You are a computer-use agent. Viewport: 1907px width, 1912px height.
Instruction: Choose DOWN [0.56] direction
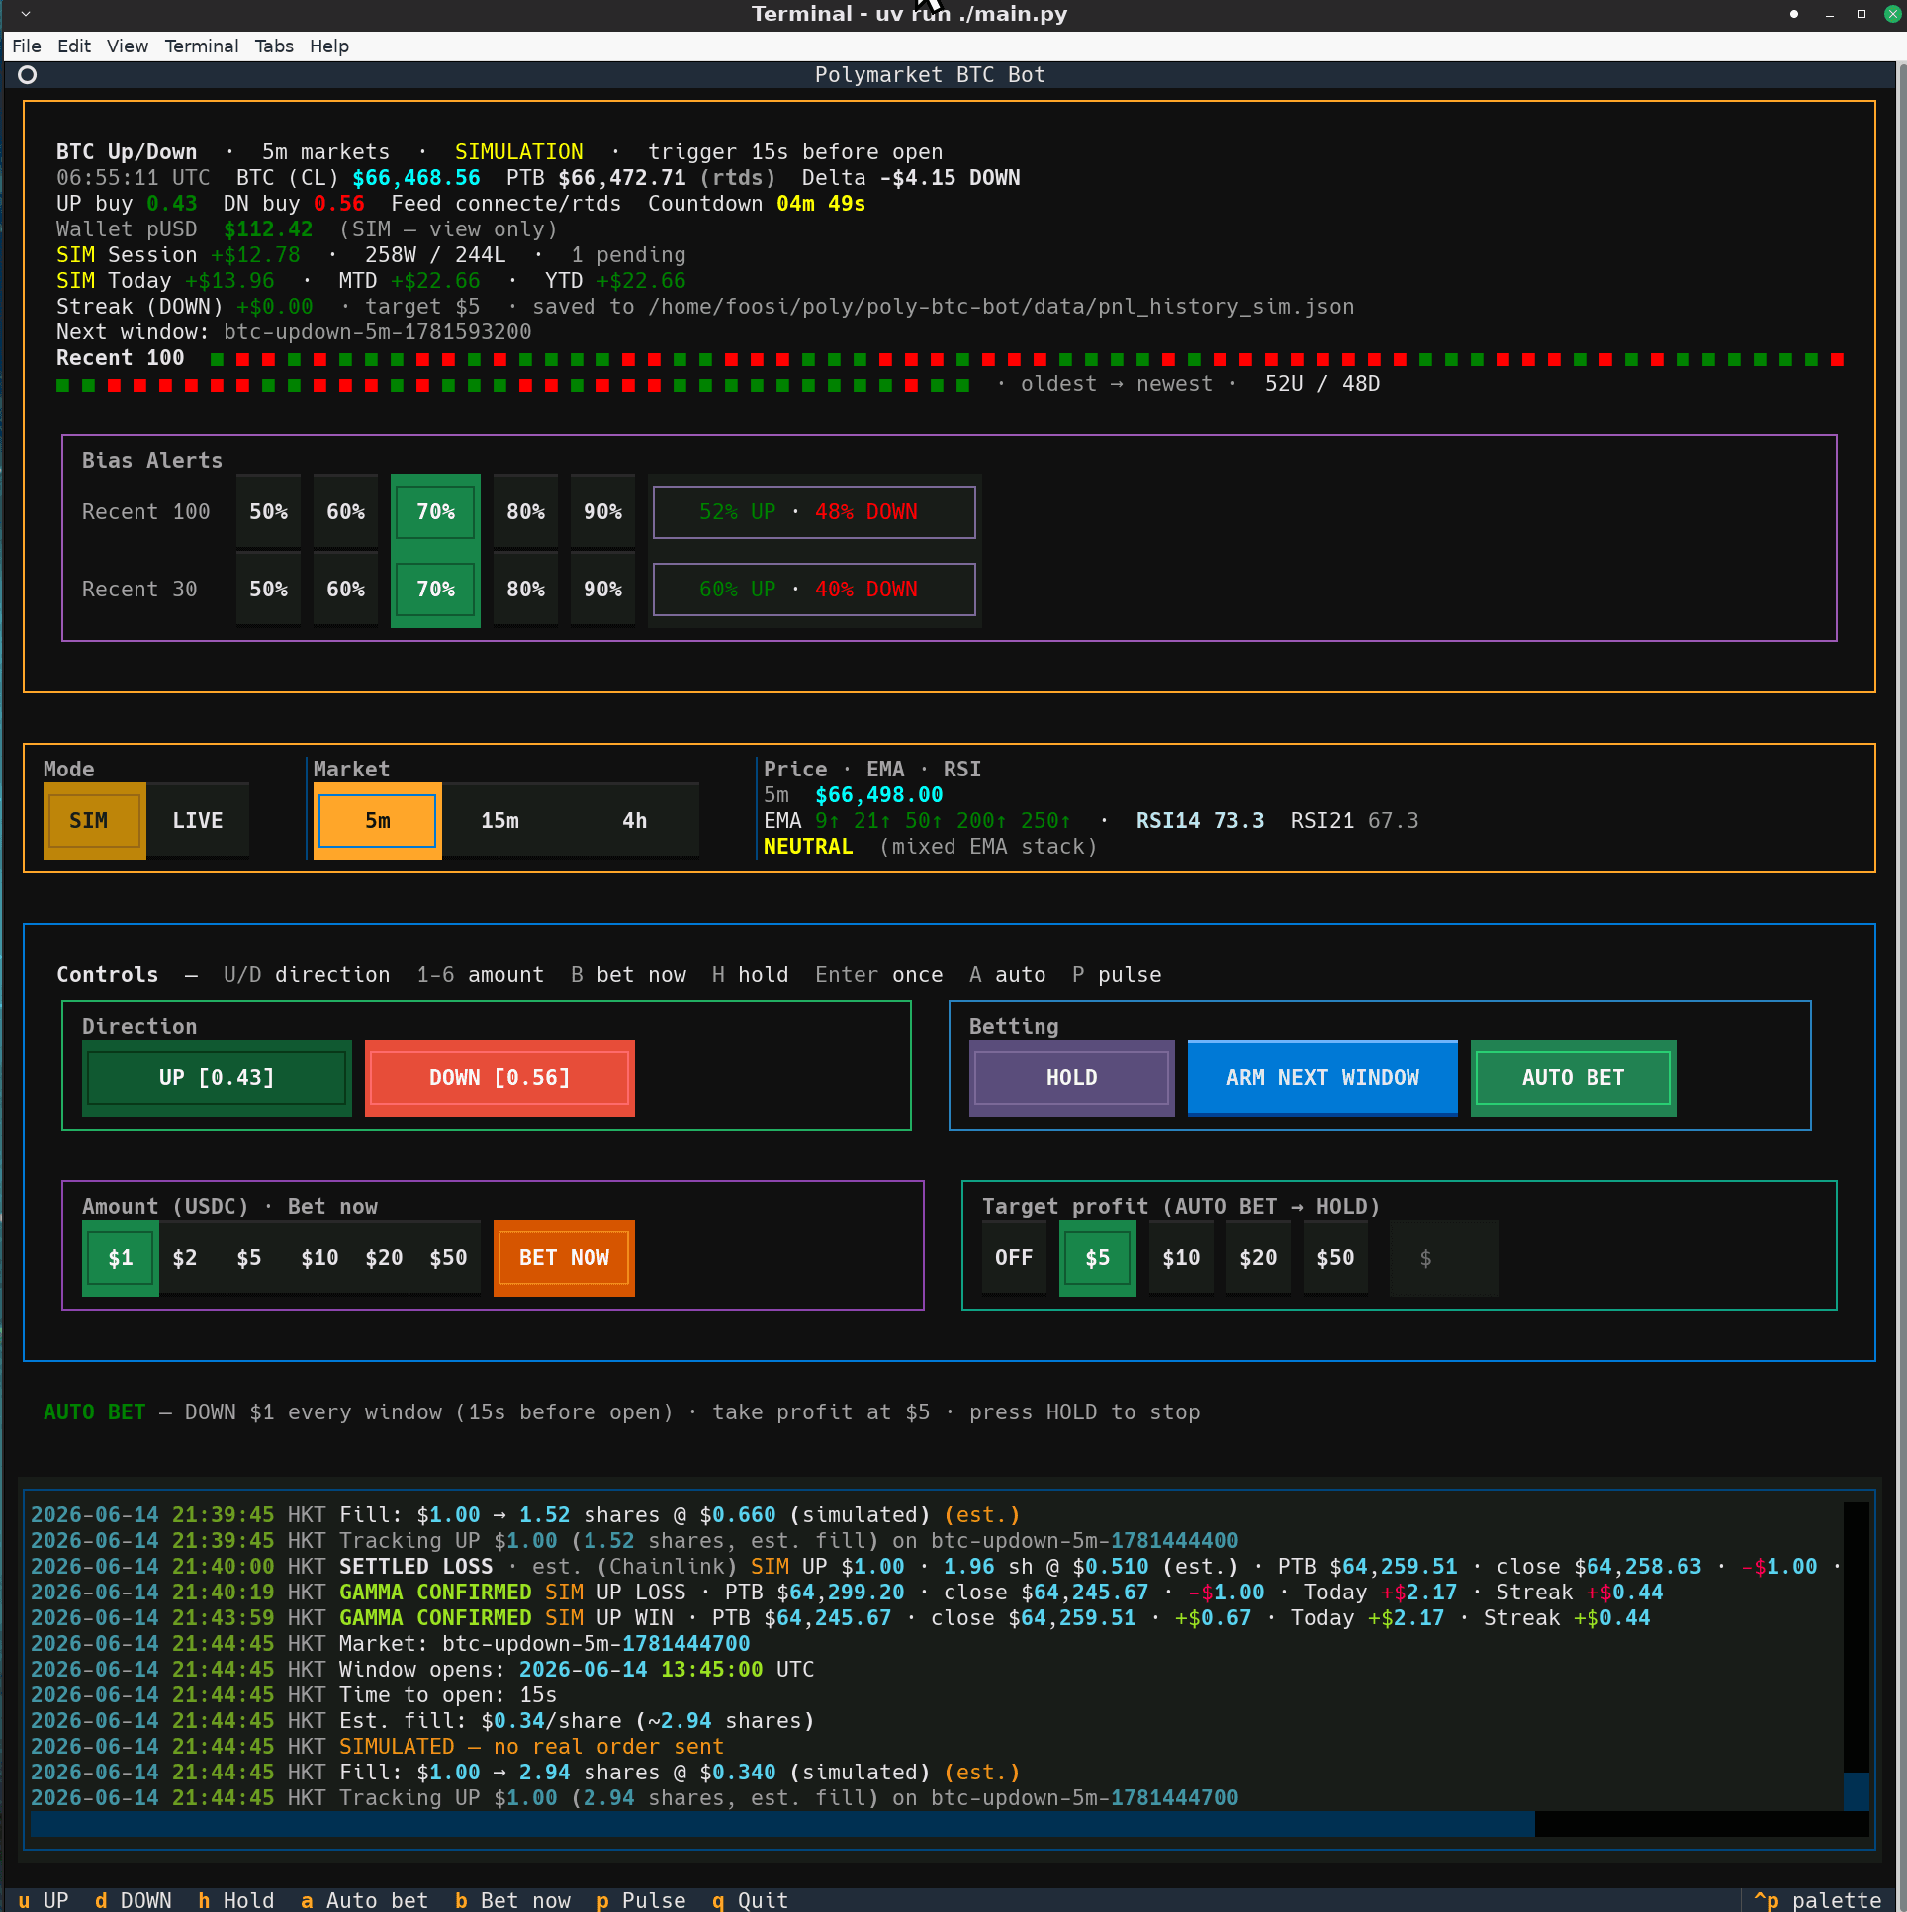pyautogui.click(x=499, y=1078)
